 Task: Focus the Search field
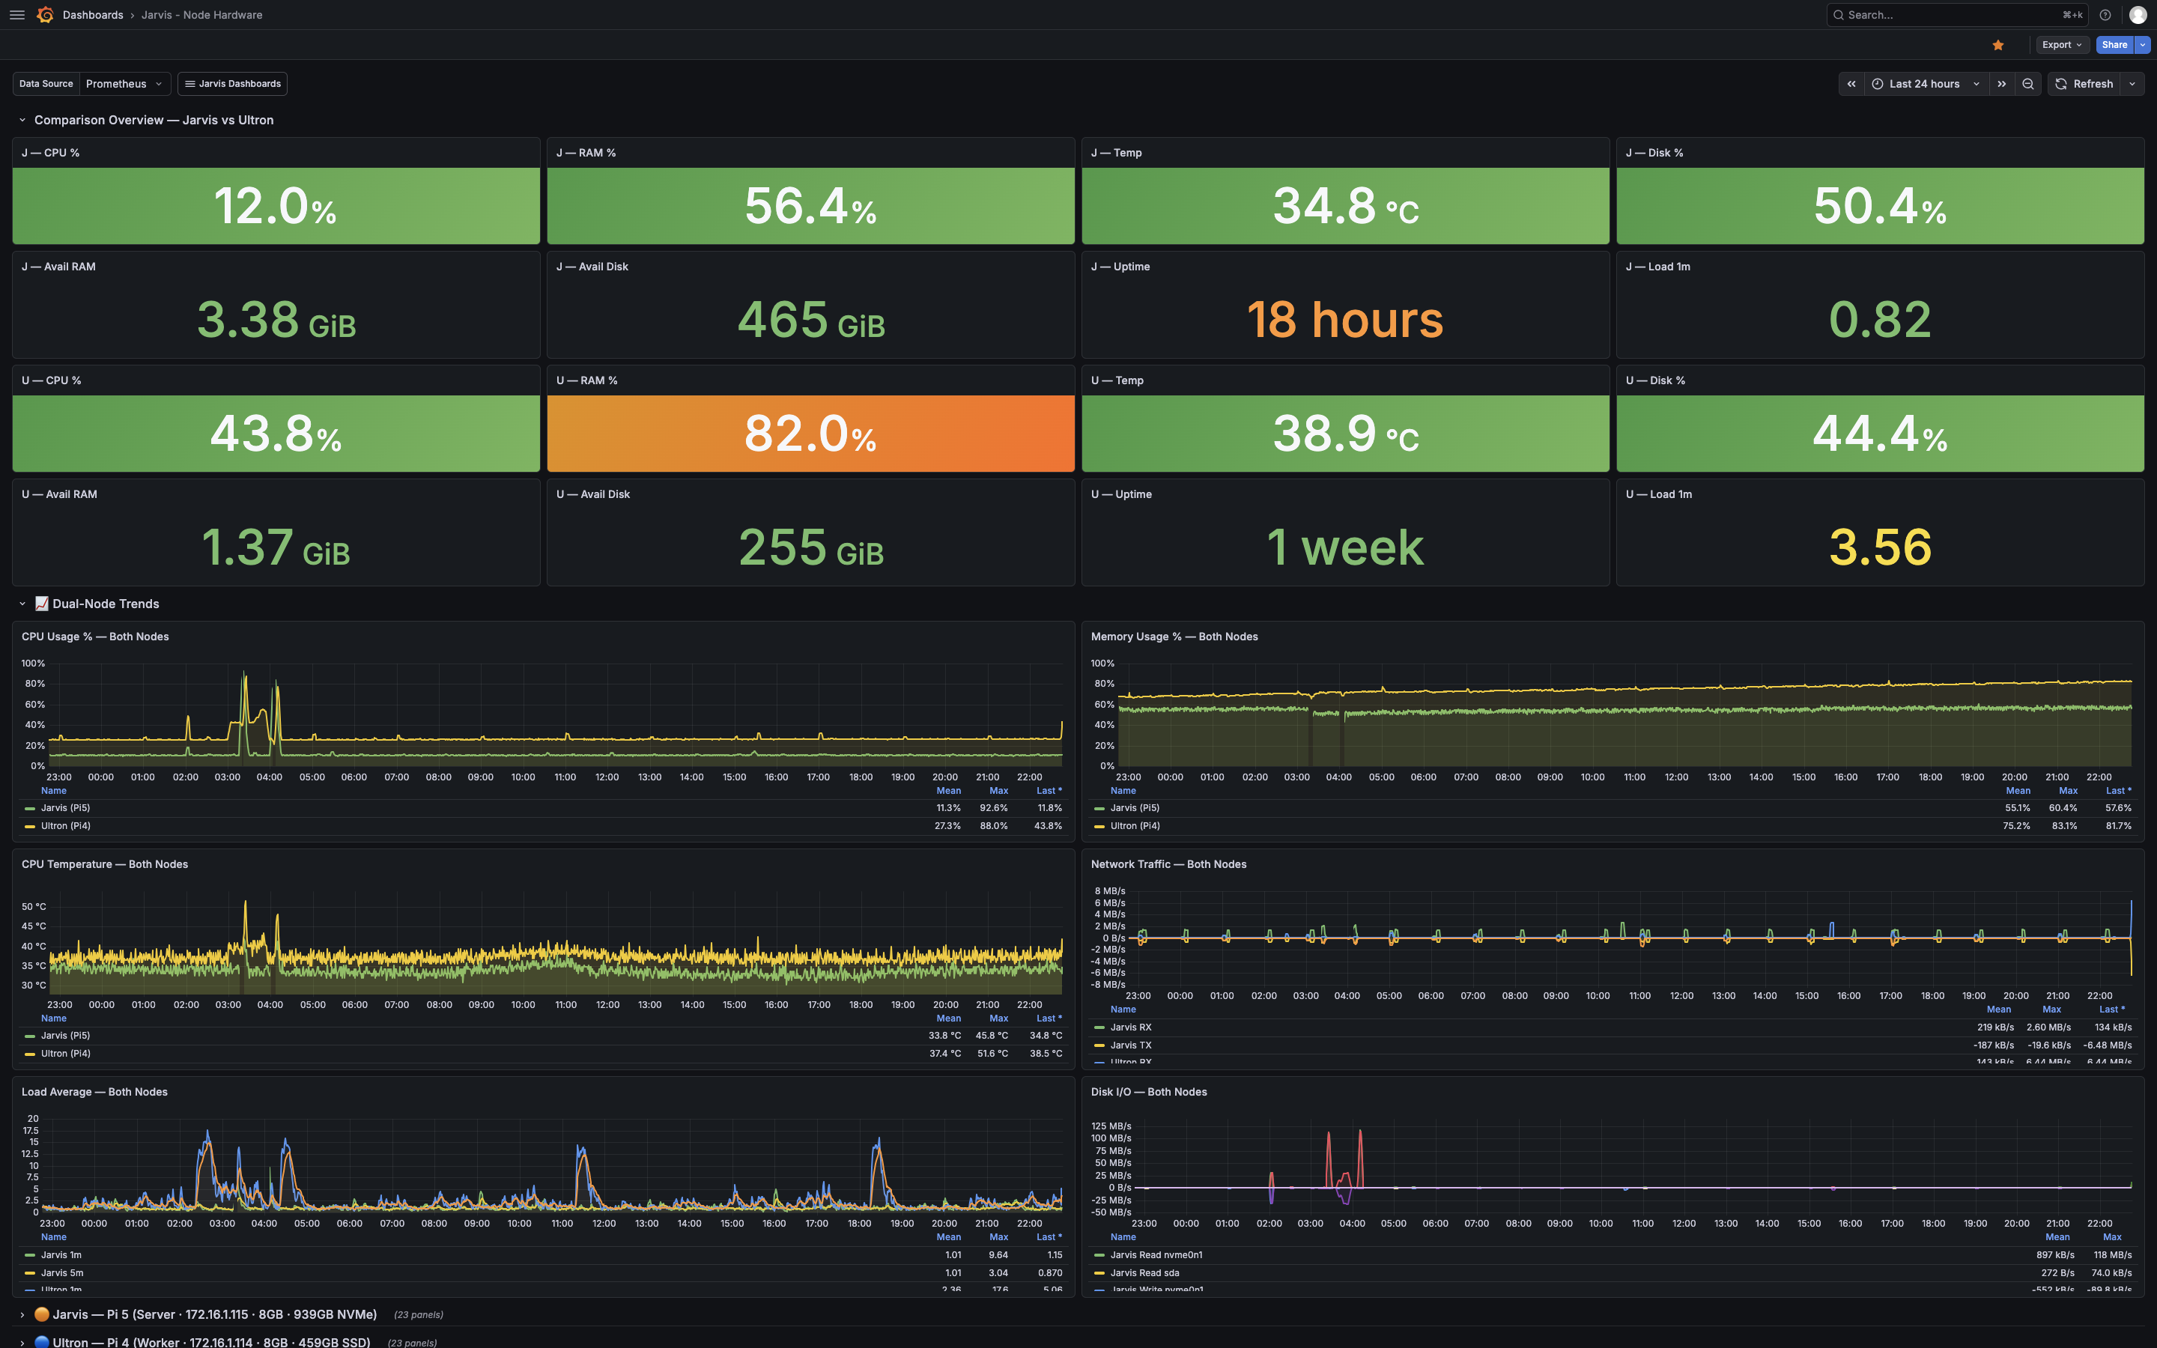(x=1956, y=15)
